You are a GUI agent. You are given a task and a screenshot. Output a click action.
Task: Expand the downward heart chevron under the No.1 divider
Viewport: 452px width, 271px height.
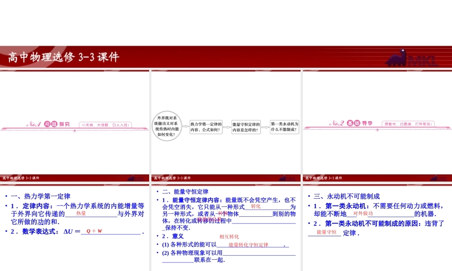tap(75, 130)
